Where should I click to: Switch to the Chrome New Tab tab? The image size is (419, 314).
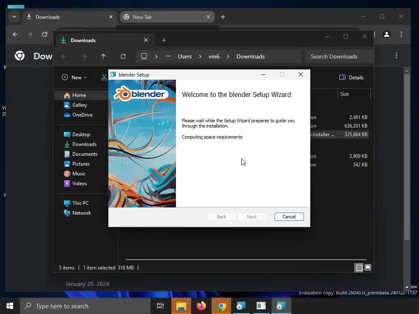tap(167, 17)
